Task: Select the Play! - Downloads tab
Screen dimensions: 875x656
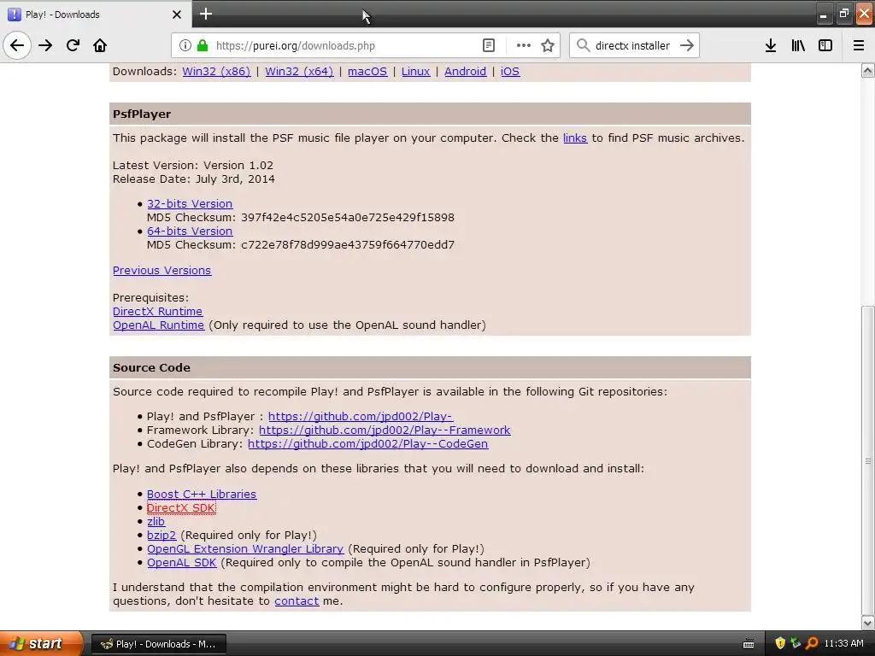Action: click(x=95, y=14)
